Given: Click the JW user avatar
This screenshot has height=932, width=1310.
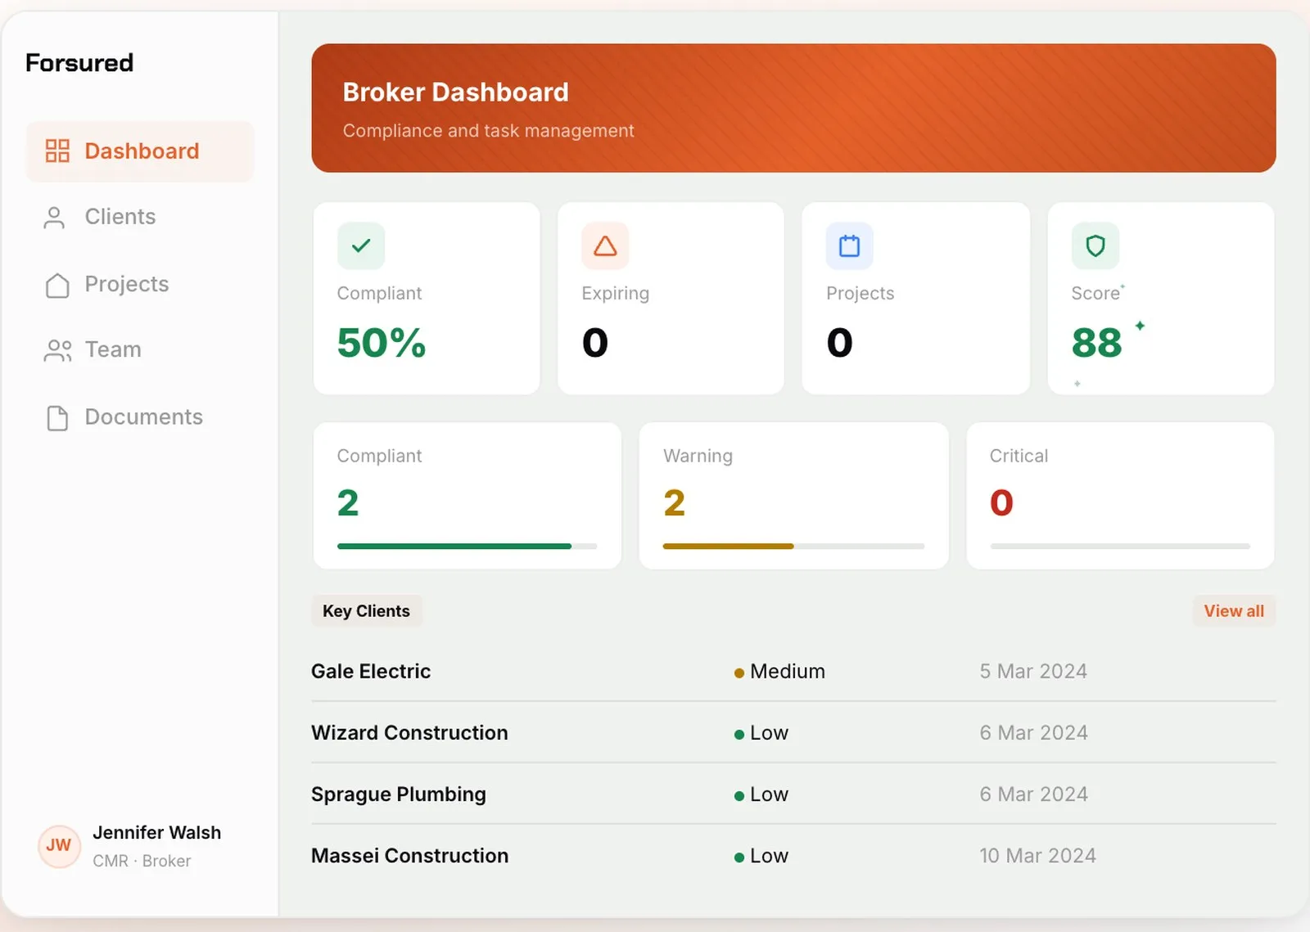Looking at the screenshot, I should tap(59, 845).
